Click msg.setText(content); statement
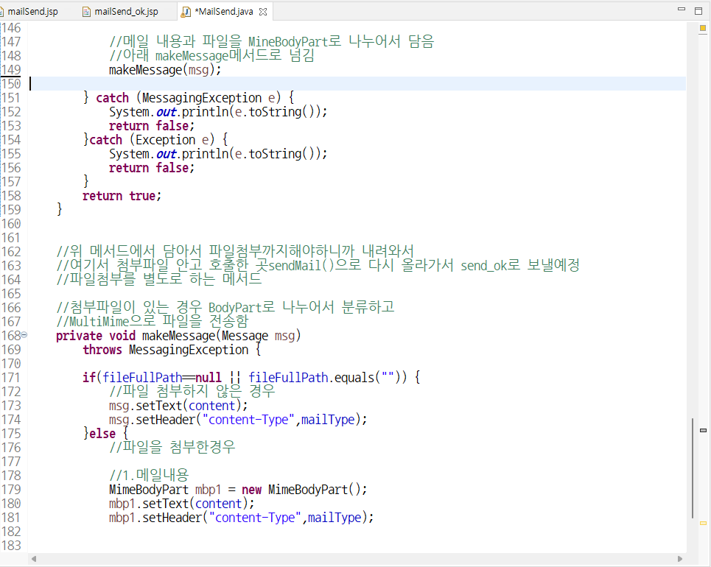Viewport: 711px width, 567px height. tap(178, 406)
